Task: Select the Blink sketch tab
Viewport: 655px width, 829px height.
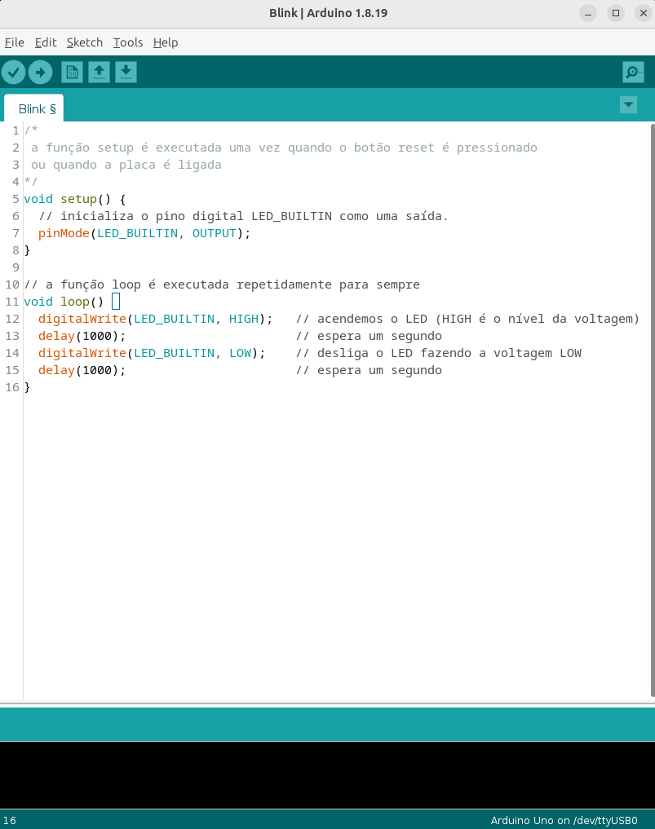Action: coord(37,108)
